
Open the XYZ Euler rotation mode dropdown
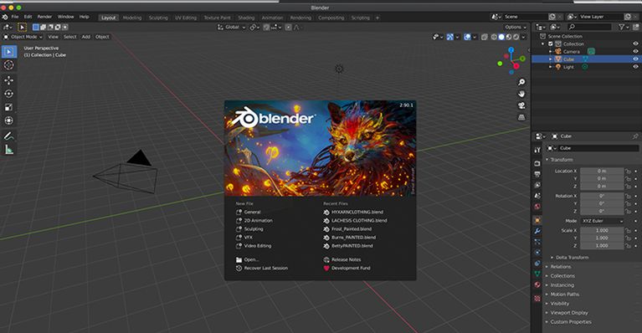(602, 221)
